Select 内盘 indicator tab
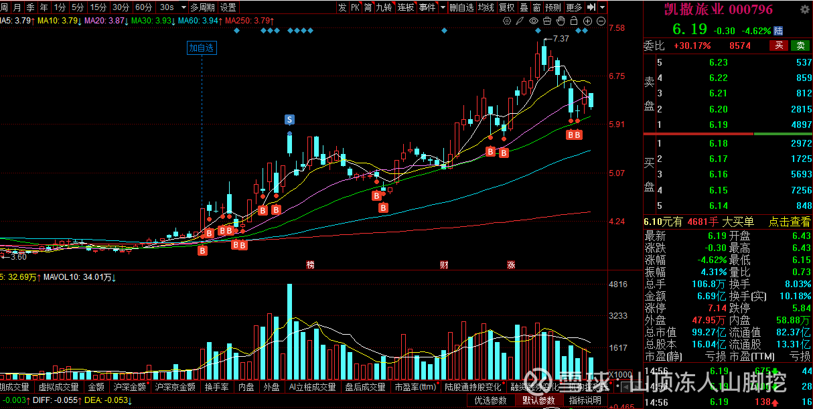This screenshot has height=409, width=813. [x=246, y=387]
